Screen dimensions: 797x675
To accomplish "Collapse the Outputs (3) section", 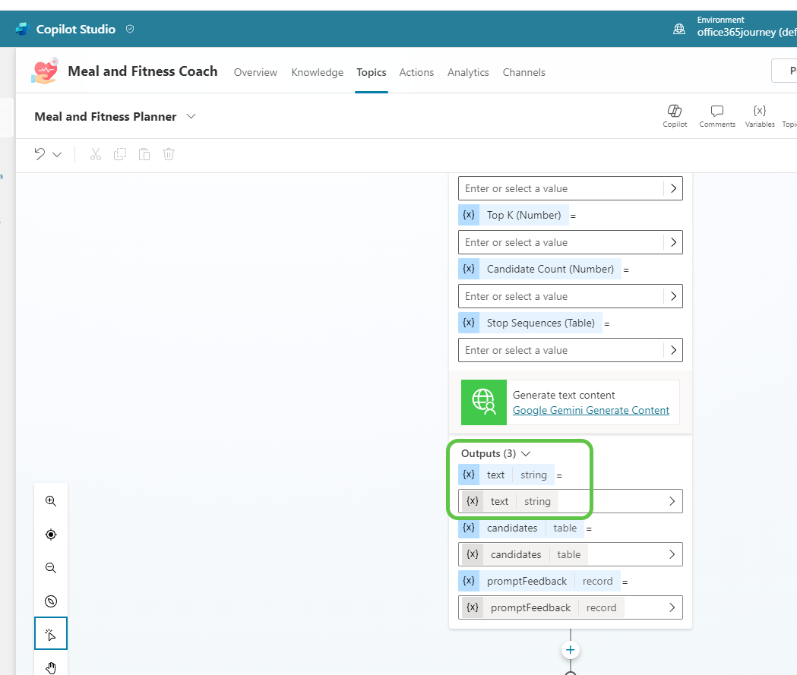I will click(526, 453).
